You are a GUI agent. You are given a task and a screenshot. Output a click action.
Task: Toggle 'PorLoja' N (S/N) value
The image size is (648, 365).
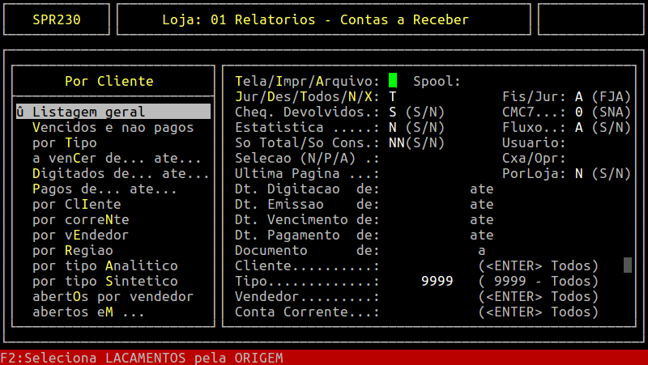point(579,173)
